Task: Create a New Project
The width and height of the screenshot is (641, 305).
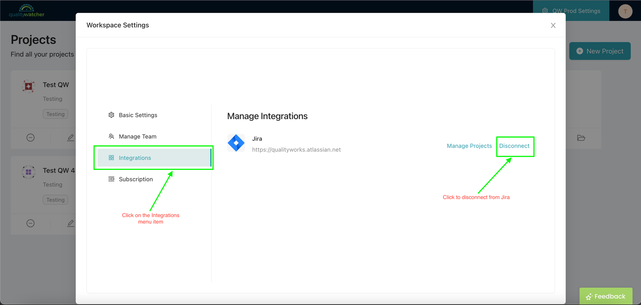Action: click(600, 51)
